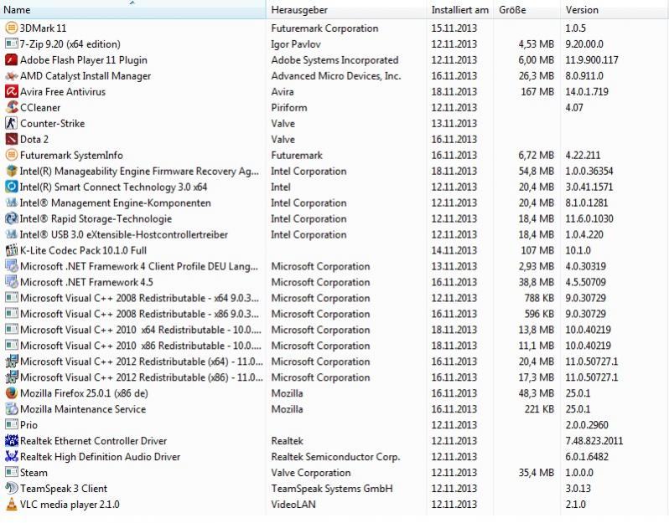Click the Realtek Ethernet Controller Driver icon

point(12,440)
